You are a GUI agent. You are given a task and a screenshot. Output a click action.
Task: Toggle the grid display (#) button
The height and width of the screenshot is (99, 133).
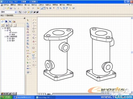(x=50, y=8)
